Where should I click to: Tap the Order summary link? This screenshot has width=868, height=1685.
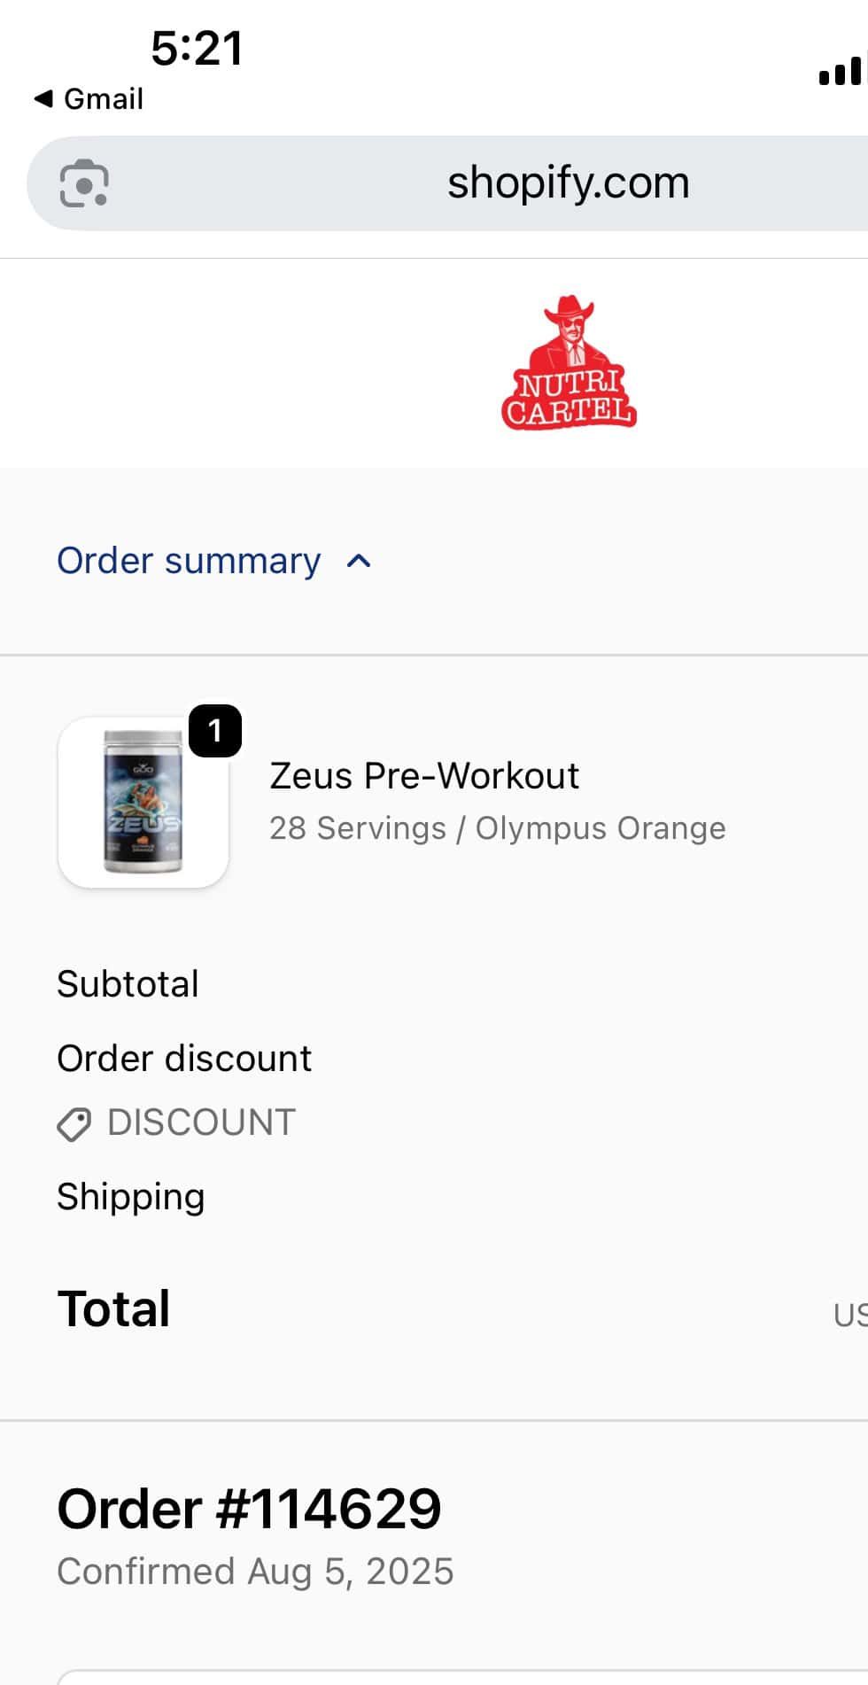tap(189, 561)
